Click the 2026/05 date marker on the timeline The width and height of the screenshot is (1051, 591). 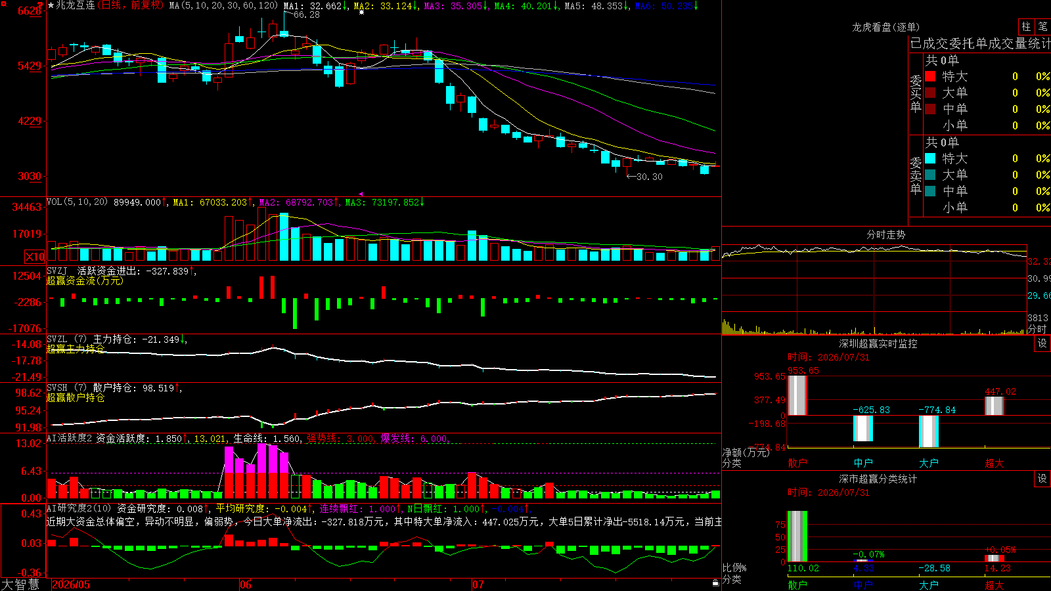point(71,584)
